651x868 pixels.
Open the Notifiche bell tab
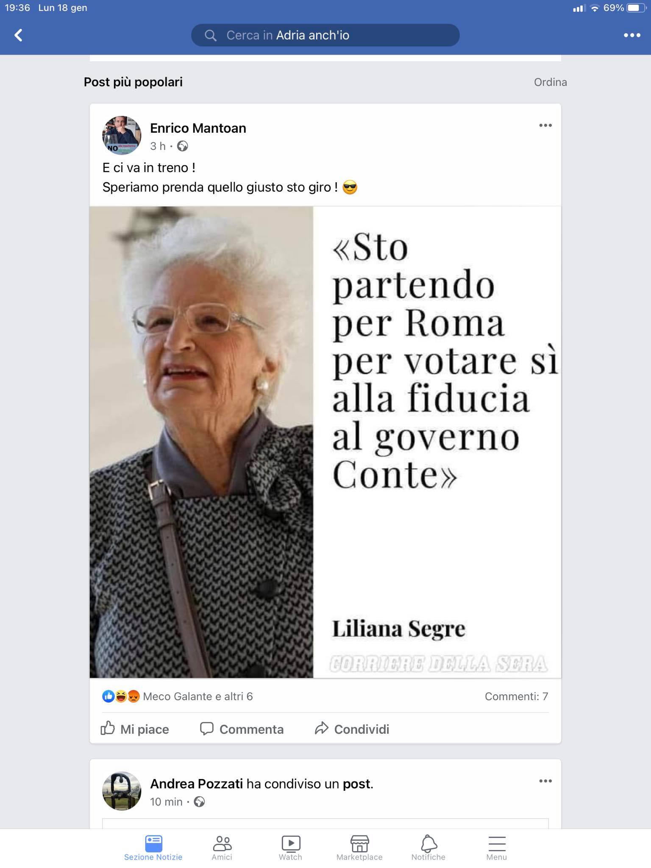click(428, 848)
